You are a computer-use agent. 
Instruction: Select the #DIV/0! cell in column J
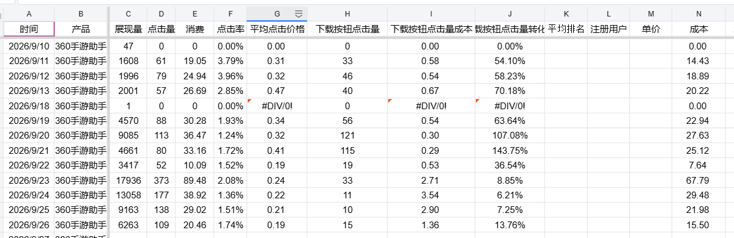510,106
